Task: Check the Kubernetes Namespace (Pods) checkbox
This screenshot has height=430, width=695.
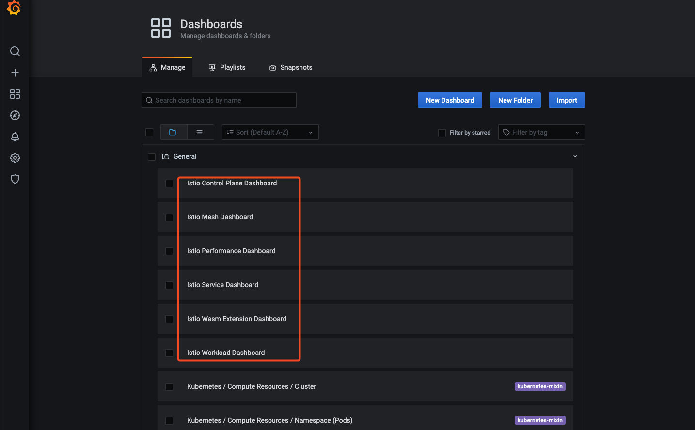Action: point(169,421)
